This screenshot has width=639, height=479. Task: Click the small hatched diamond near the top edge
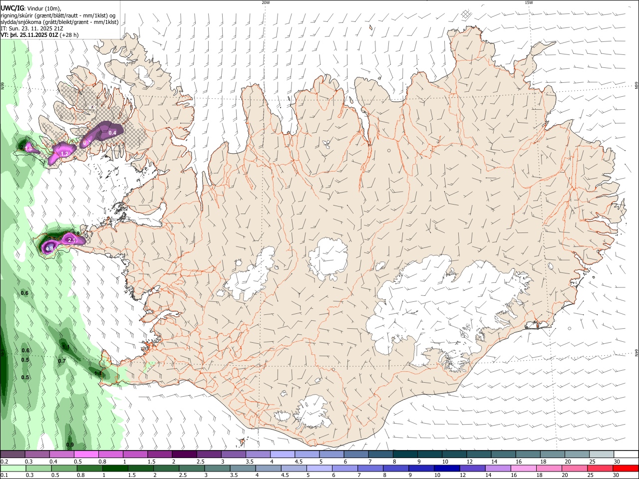point(466,14)
